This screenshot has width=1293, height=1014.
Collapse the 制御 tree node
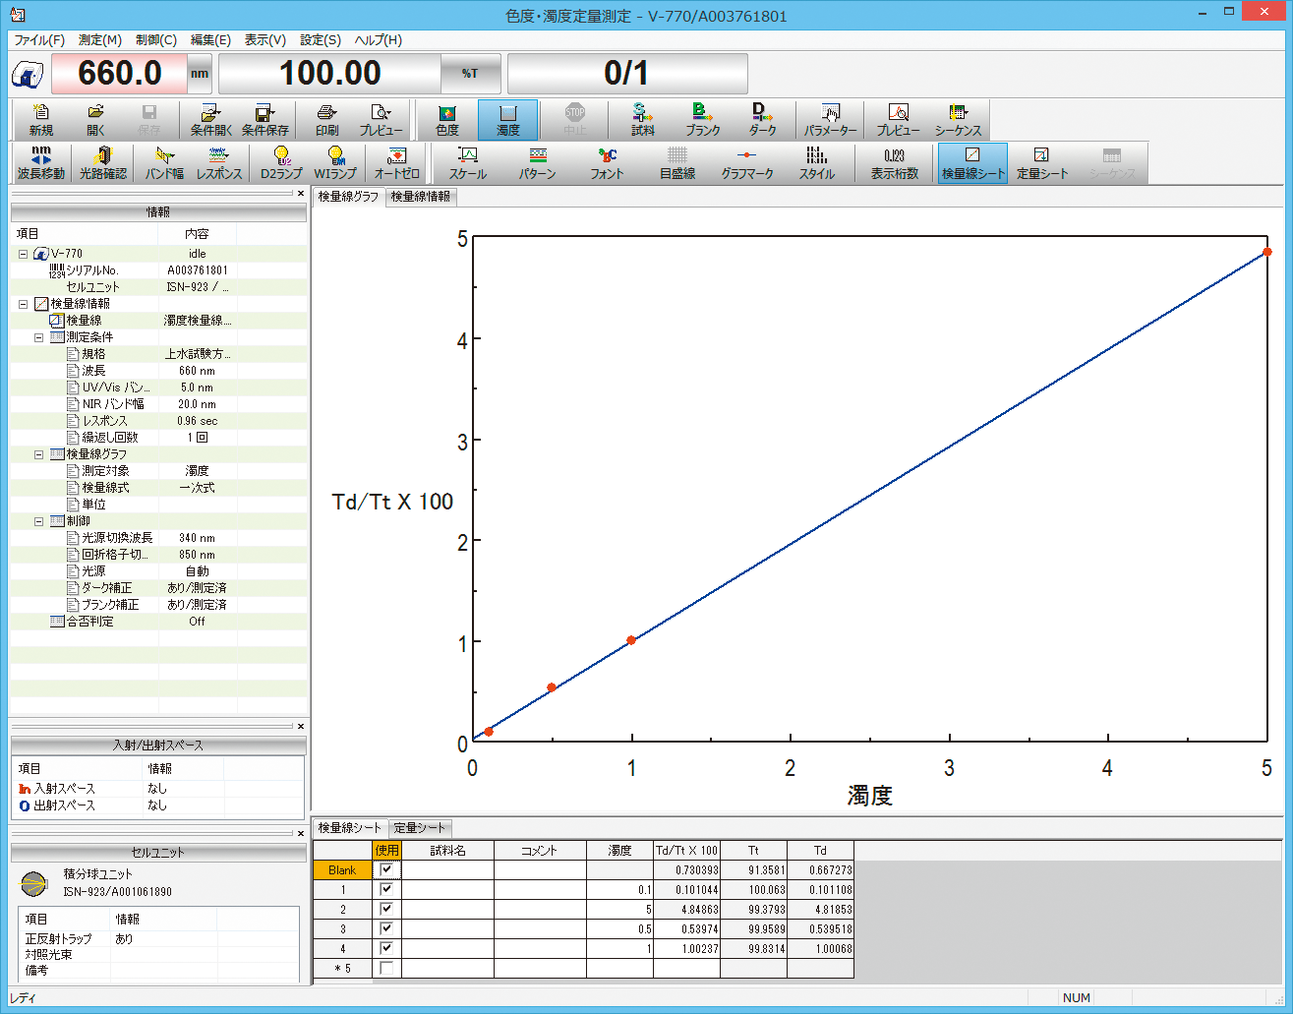[39, 521]
